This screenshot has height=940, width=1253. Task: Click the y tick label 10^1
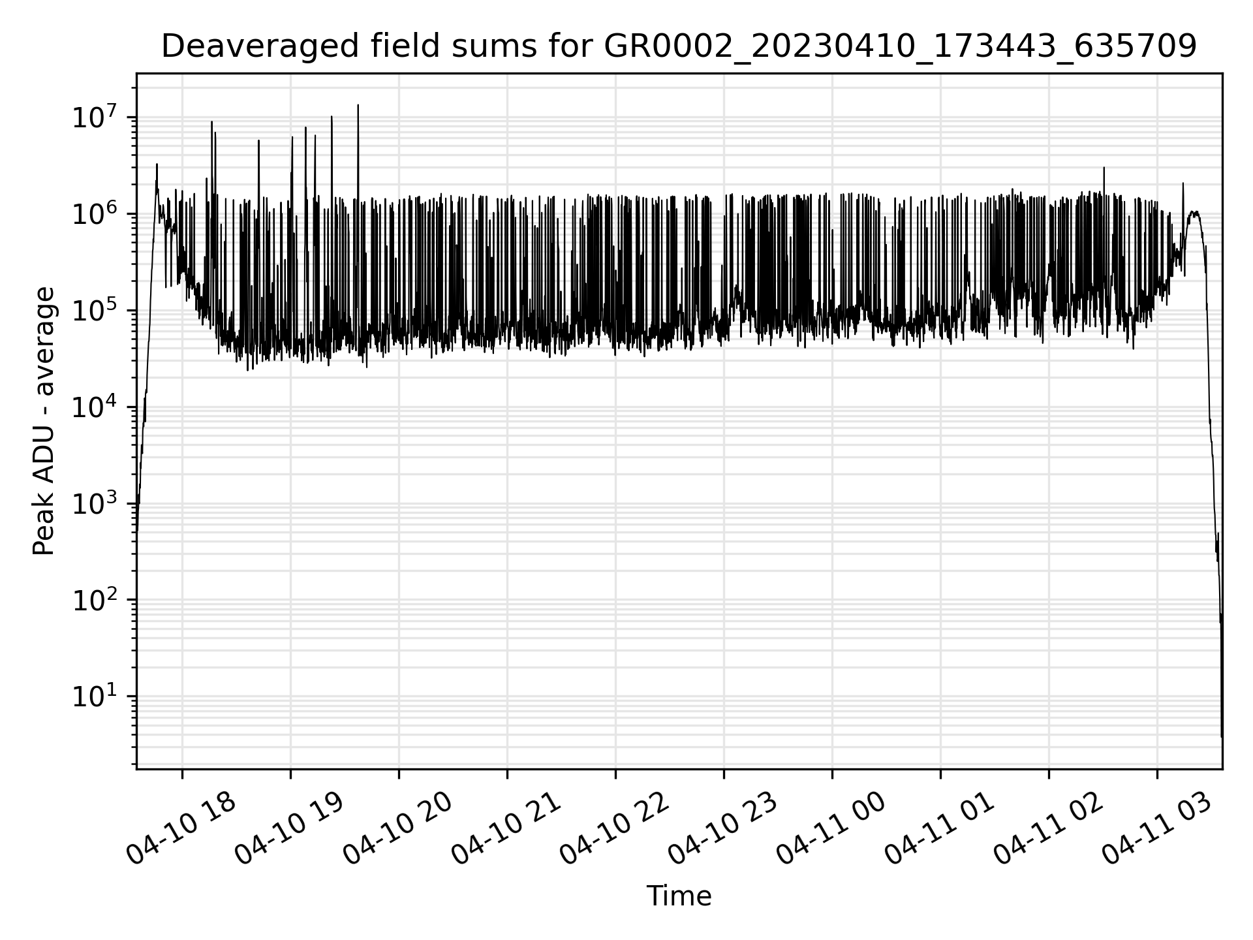95,696
